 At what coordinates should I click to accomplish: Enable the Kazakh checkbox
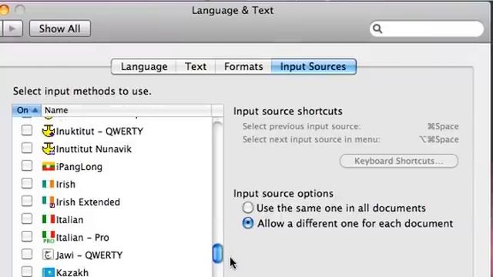pyautogui.click(x=27, y=272)
